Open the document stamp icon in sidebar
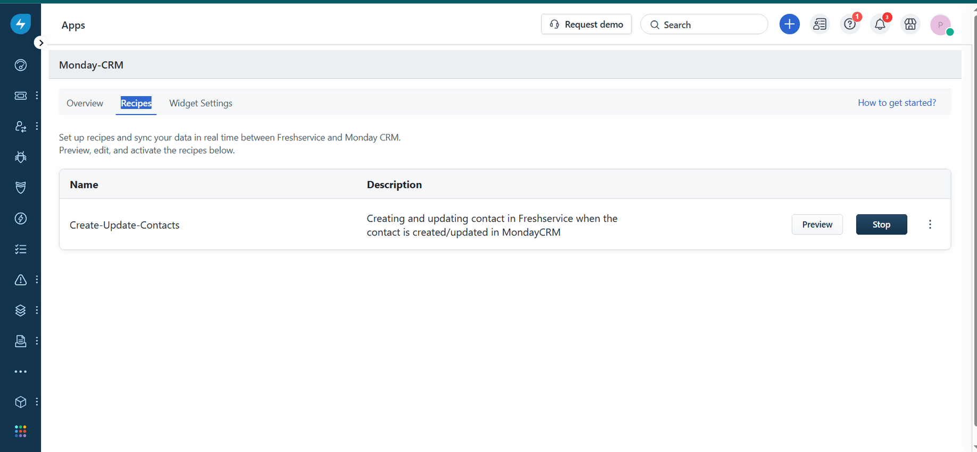Image resolution: width=977 pixels, height=452 pixels. point(21,341)
